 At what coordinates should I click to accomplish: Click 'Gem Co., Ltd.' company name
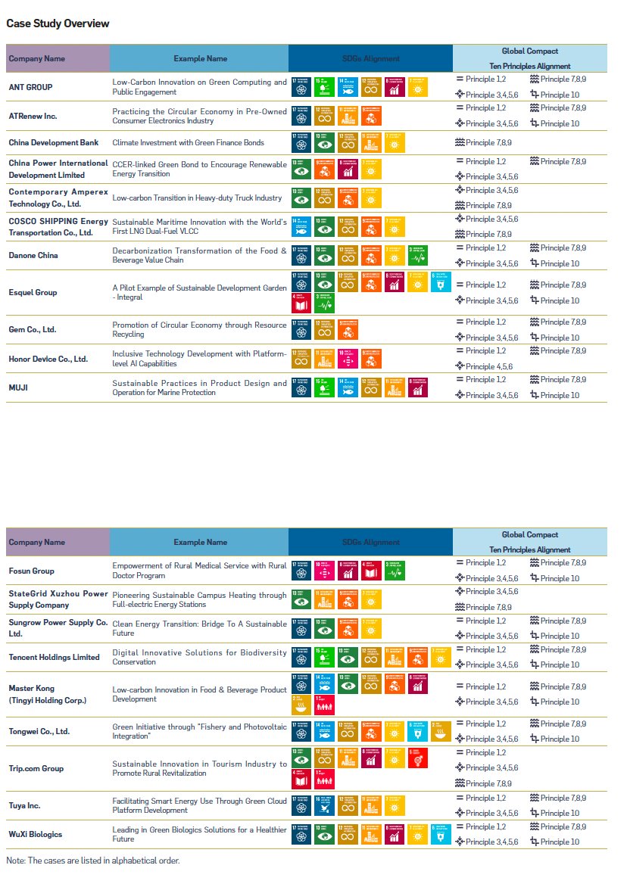33,329
